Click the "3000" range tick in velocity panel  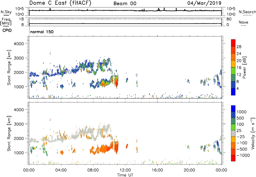point(19,124)
